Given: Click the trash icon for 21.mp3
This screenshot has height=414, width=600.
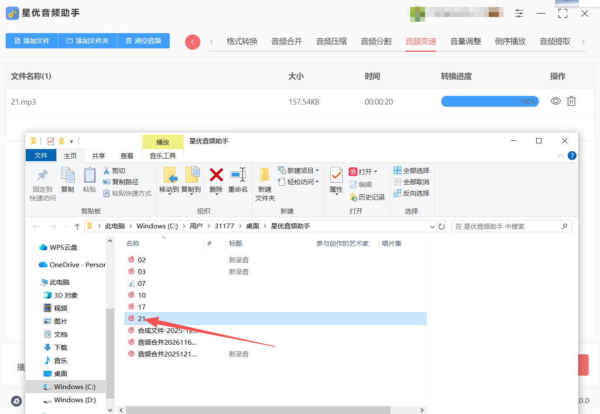Looking at the screenshot, I should click(571, 101).
